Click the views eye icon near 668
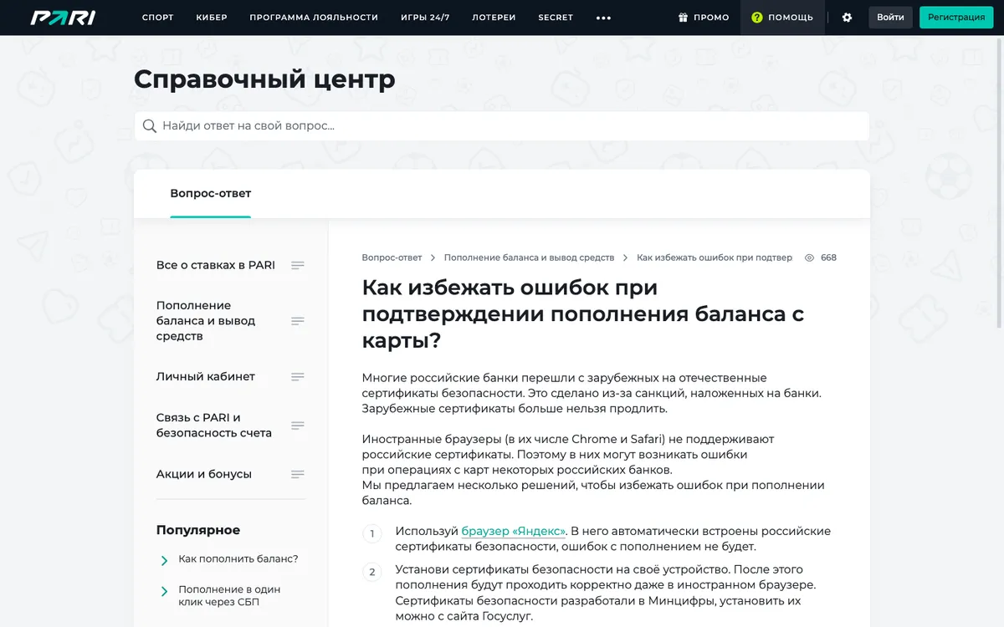Viewport: 1004px width, 627px height. (809, 257)
